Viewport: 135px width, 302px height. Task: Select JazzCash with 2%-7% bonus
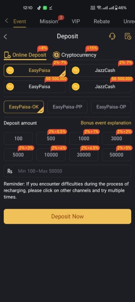click(x=100, y=70)
